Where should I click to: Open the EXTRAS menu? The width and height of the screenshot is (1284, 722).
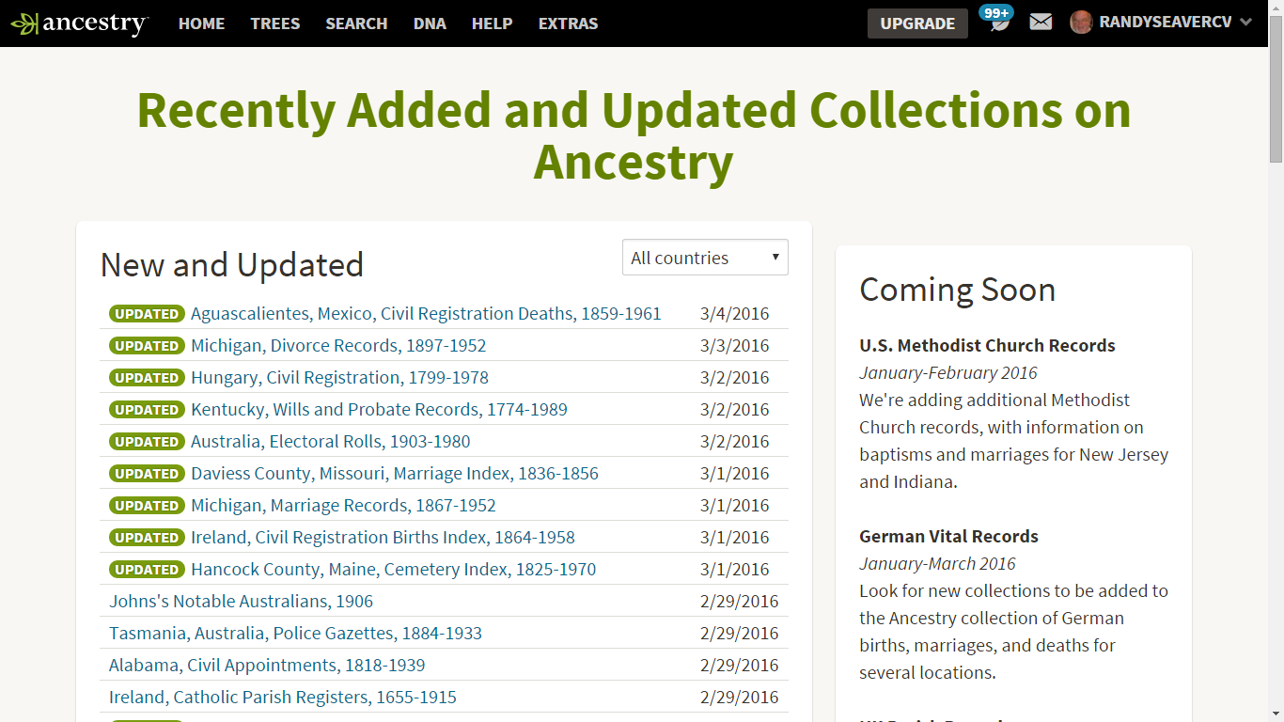coord(568,24)
